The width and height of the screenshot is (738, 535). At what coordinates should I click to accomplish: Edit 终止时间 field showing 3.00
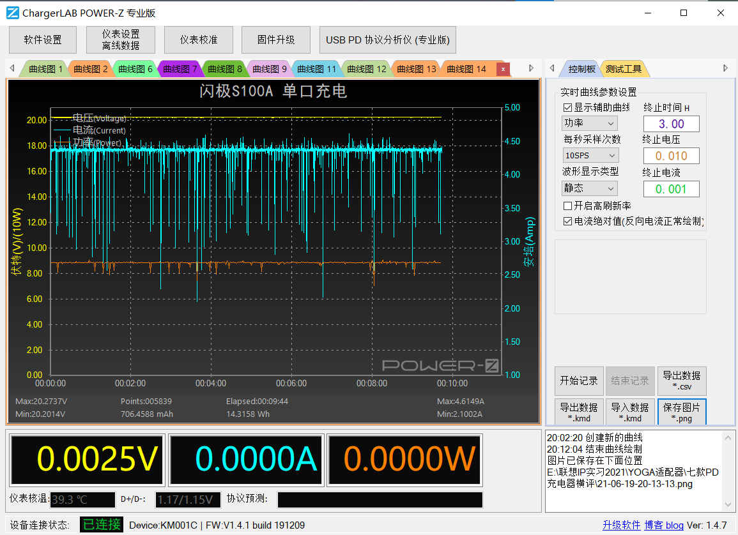tap(671, 124)
